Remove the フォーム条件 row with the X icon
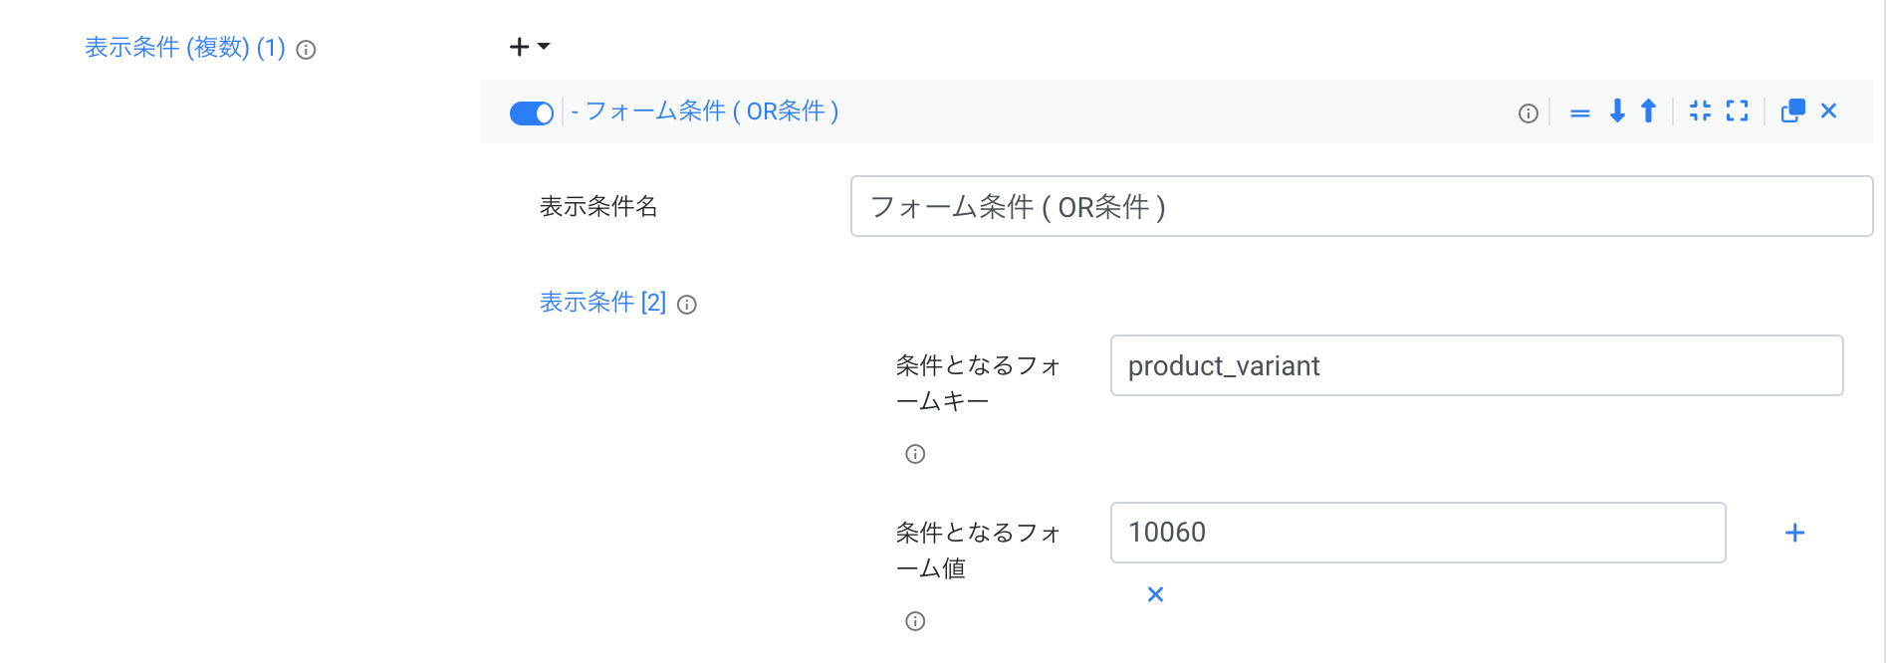The height and width of the screenshot is (663, 1886). point(1828,110)
